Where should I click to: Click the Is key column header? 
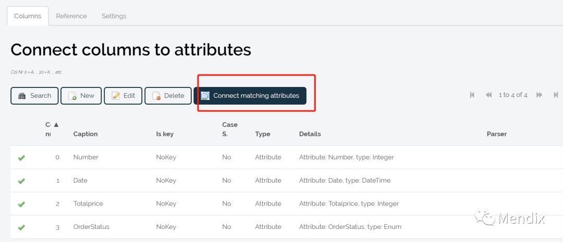[x=165, y=134]
